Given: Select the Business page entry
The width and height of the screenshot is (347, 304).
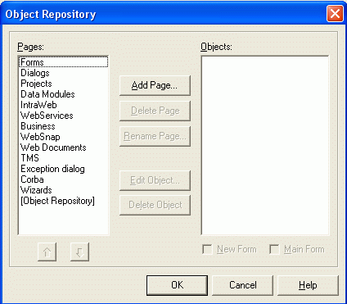Looking at the screenshot, I should (63, 126).
